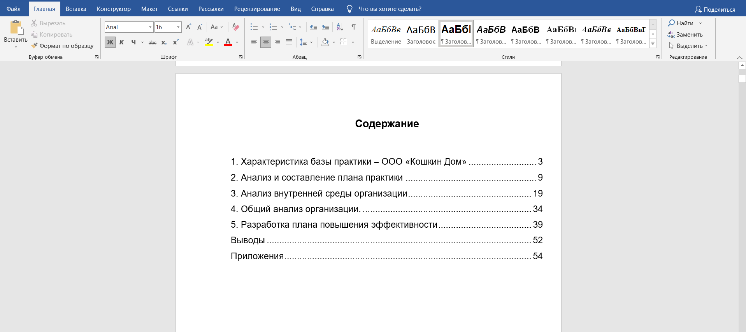Click the Приложения contents entry
This screenshot has width=746, height=332.
(x=386, y=256)
